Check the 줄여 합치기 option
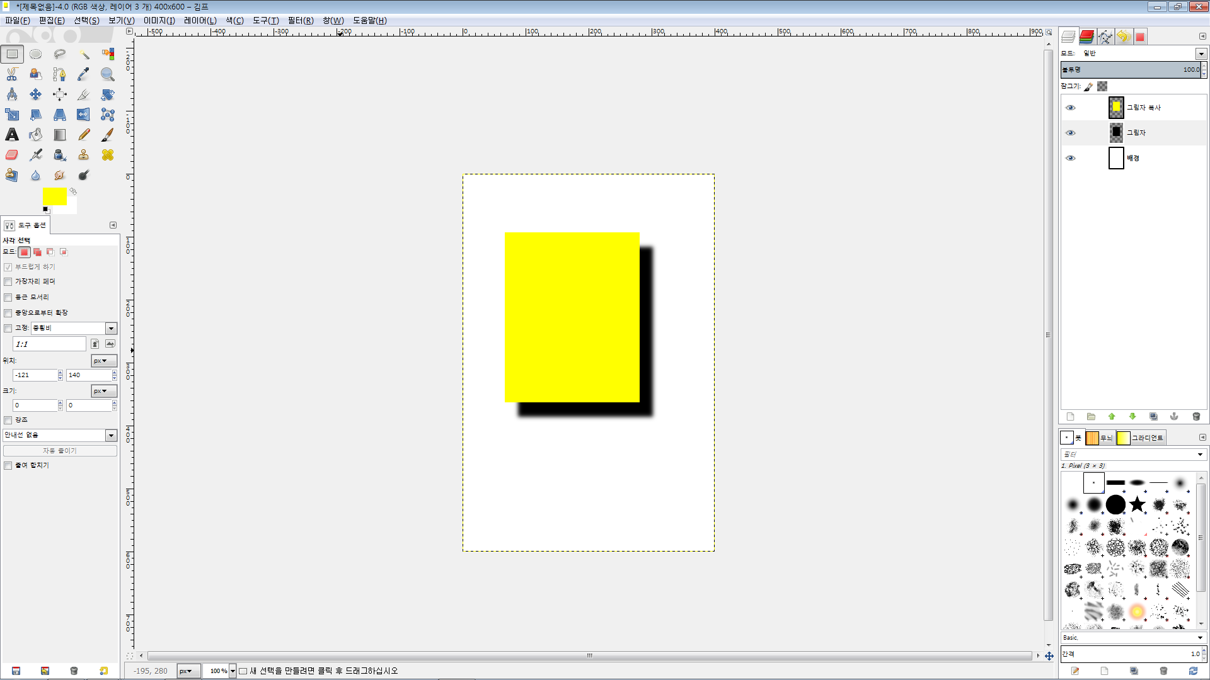1210x680 pixels. (8, 465)
